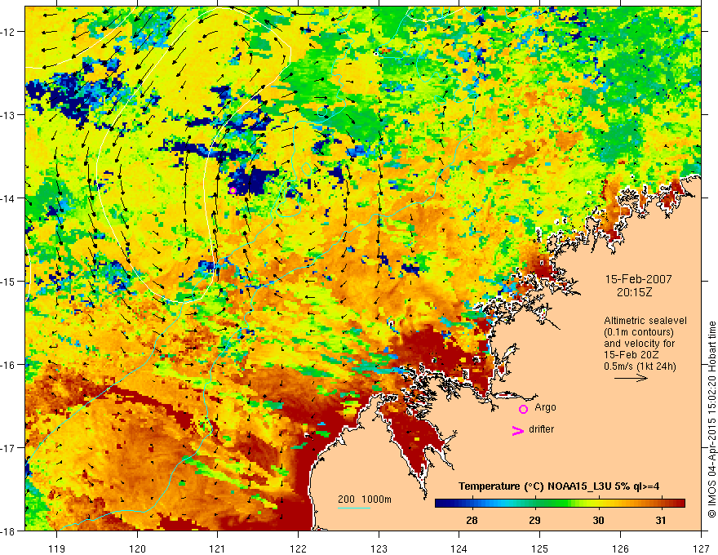Click the color bar value 28
This screenshot has height=555, width=718.
coord(472,520)
